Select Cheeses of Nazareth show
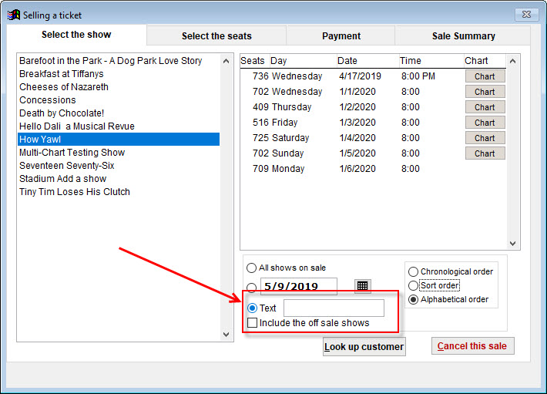The height and width of the screenshot is (394, 547). (x=119, y=87)
